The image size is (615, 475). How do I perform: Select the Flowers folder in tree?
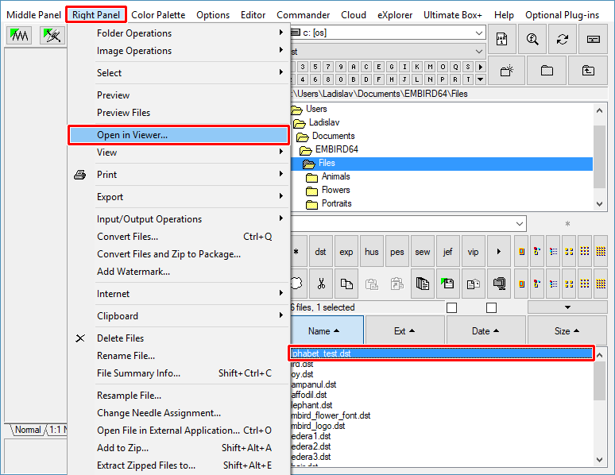click(x=335, y=190)
